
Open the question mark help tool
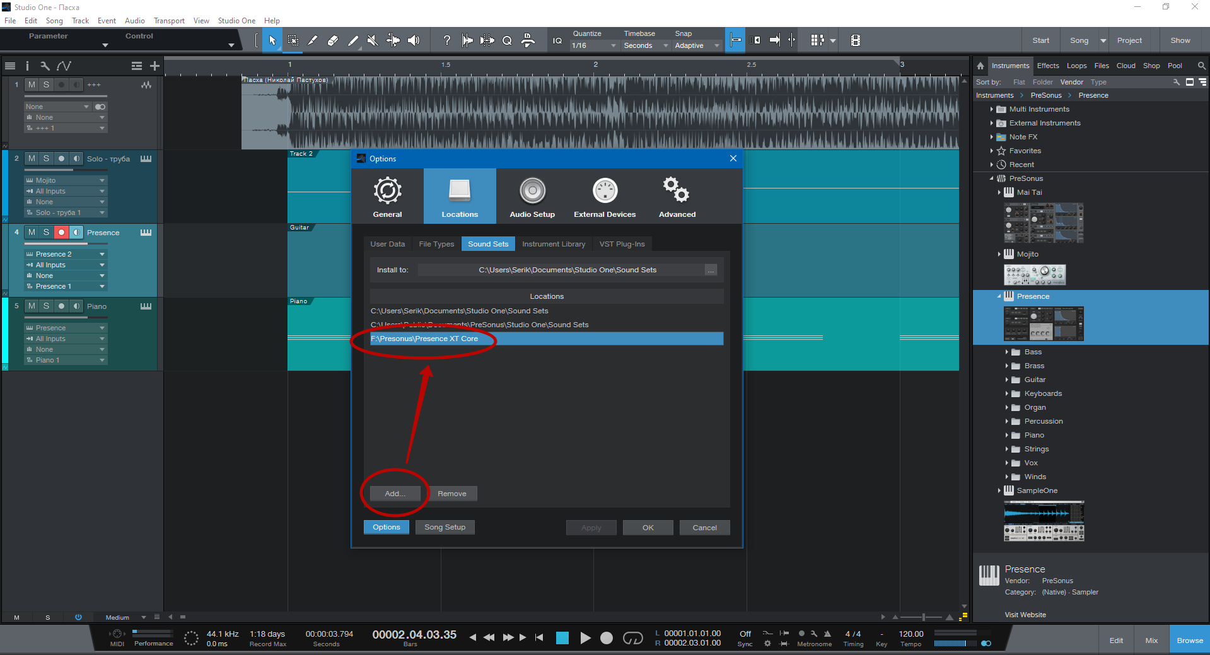tap(446, 40)
